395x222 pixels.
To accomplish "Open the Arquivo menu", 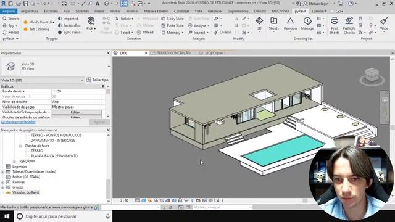I will 9,11.
